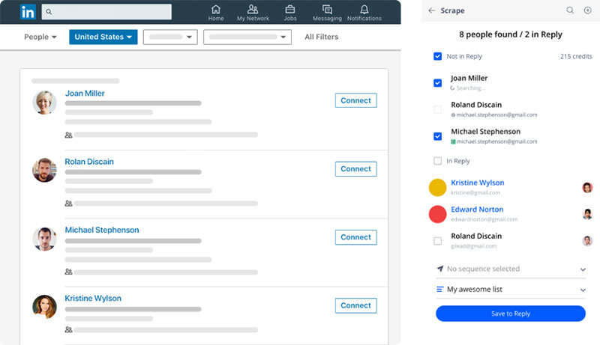
Task: Connect with Kristine Wylson
Action: (355, 305)
